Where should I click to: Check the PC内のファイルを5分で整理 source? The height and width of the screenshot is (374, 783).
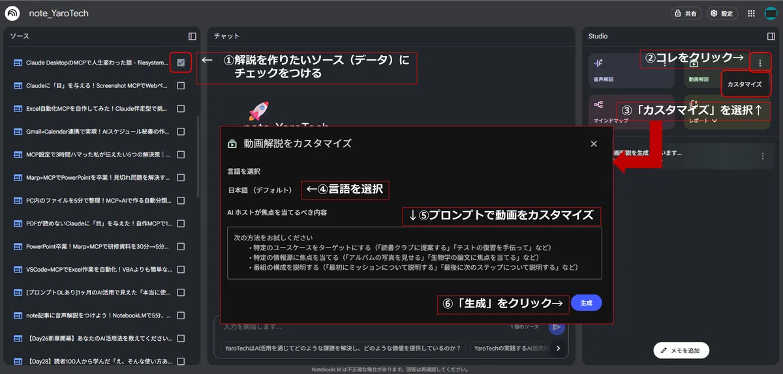click(x=181, y=201)
